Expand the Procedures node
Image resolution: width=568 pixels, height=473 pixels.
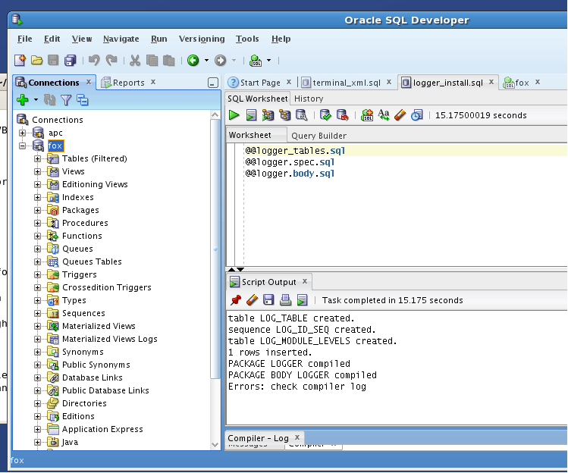click(x=37, y=223)
